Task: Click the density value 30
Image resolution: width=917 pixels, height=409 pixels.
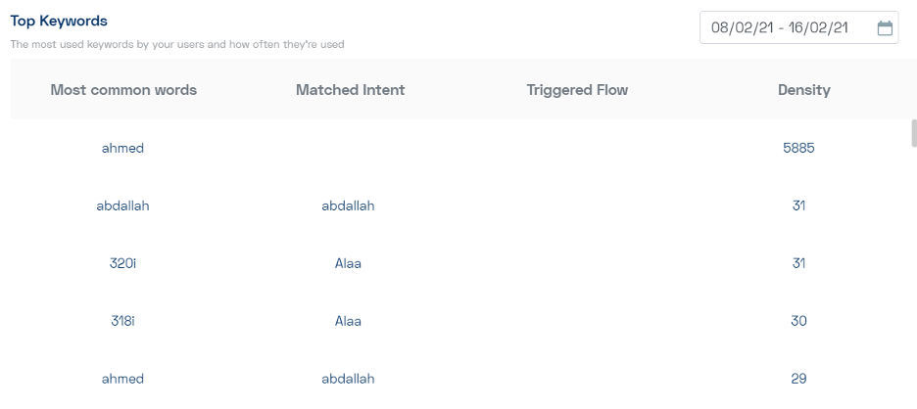Action: (x=798, y=321)
